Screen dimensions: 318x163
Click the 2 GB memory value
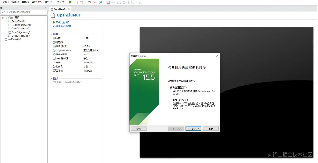pyautogui.click(x=86, y=38)
